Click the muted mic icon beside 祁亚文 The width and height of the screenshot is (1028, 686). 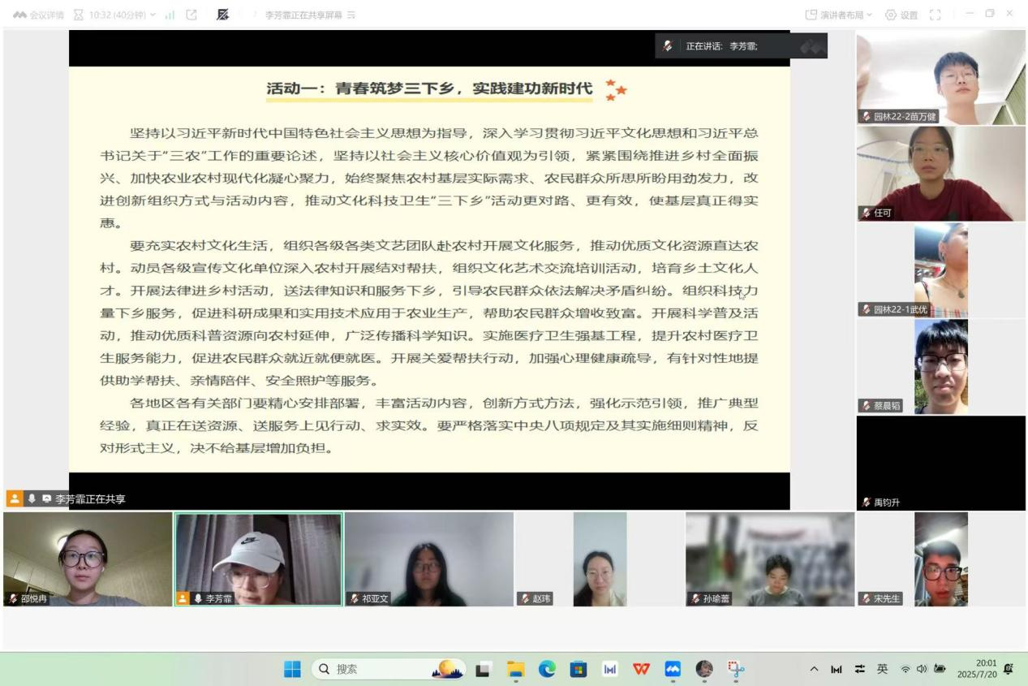coord(355,598)
